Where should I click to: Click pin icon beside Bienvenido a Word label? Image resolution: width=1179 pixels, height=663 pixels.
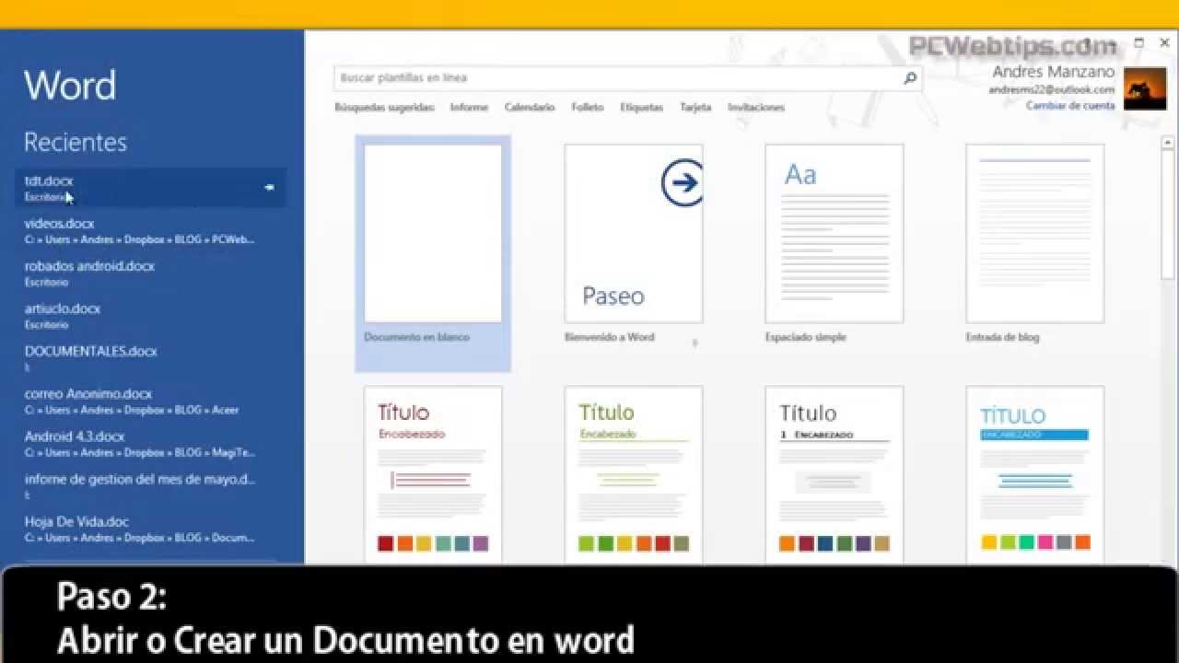coord(695,343)
